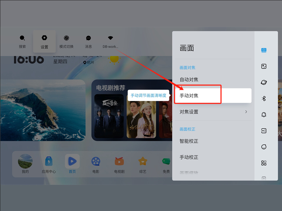Go to the 我的 profile tab
282x211 pixels.
click(x=25, y=165)
